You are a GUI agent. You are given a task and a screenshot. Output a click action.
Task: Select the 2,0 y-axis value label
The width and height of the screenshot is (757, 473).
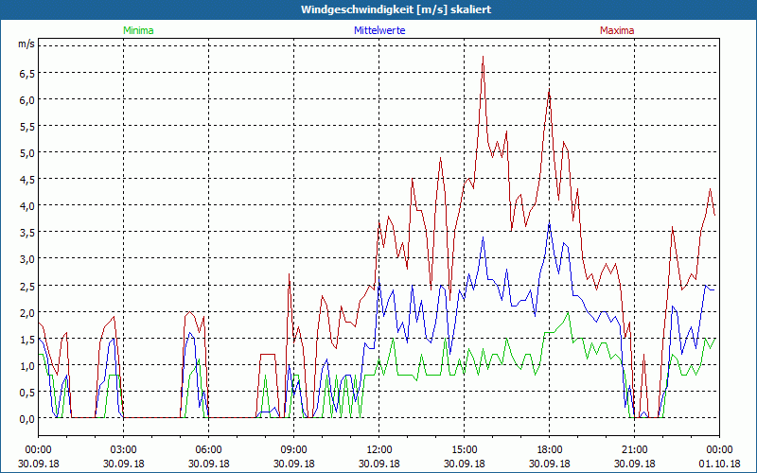click(26, 312)
